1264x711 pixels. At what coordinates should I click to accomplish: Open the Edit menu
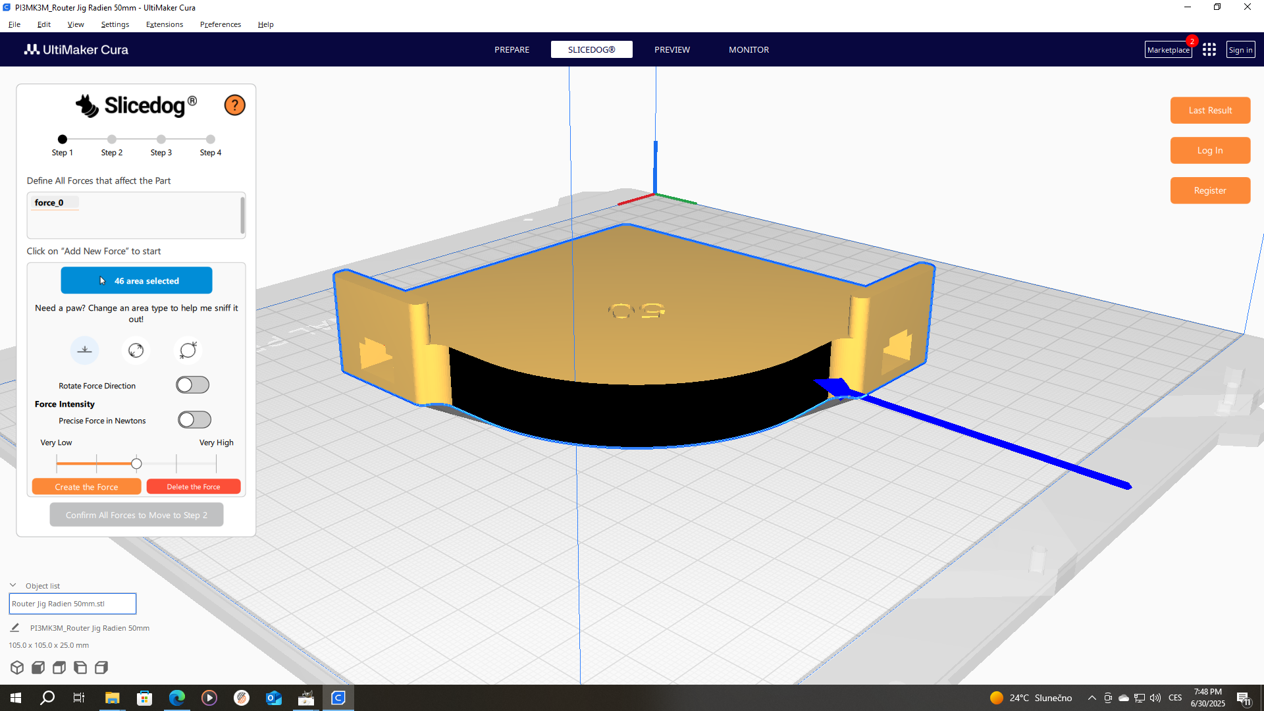(x=44, y=24)
